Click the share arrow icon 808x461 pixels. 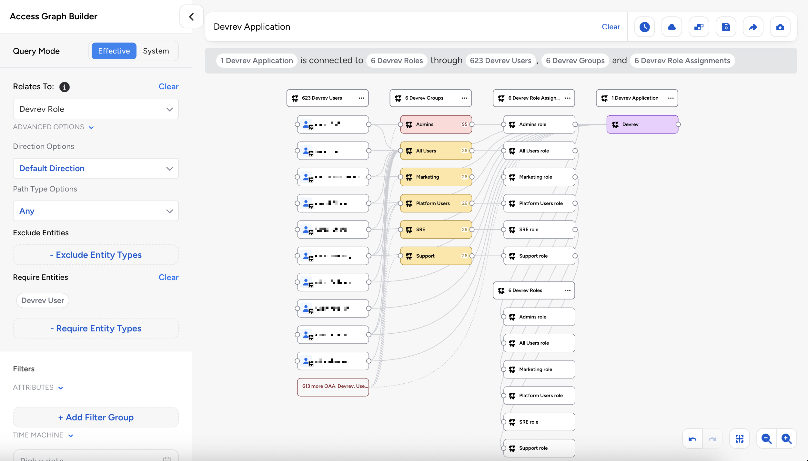tap(753, 27)
